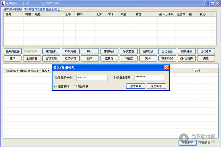Open the 强化/培养 button
This screenshot has height=147, width=221.
pos(187,58)
